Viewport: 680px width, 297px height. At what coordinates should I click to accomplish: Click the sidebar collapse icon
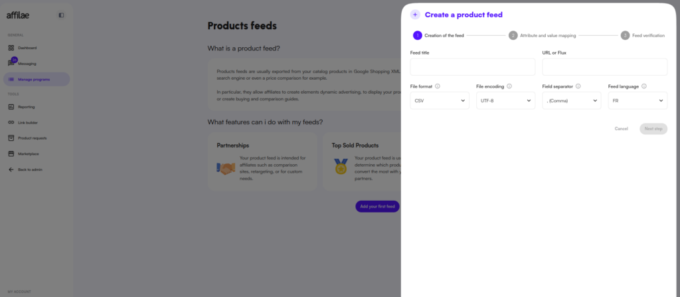(62, 15)
